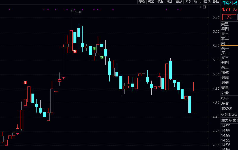This screenshot has height=150, width=238.
Task: Click the red B marker near 4.90
Action: click(x=25, y=83)
